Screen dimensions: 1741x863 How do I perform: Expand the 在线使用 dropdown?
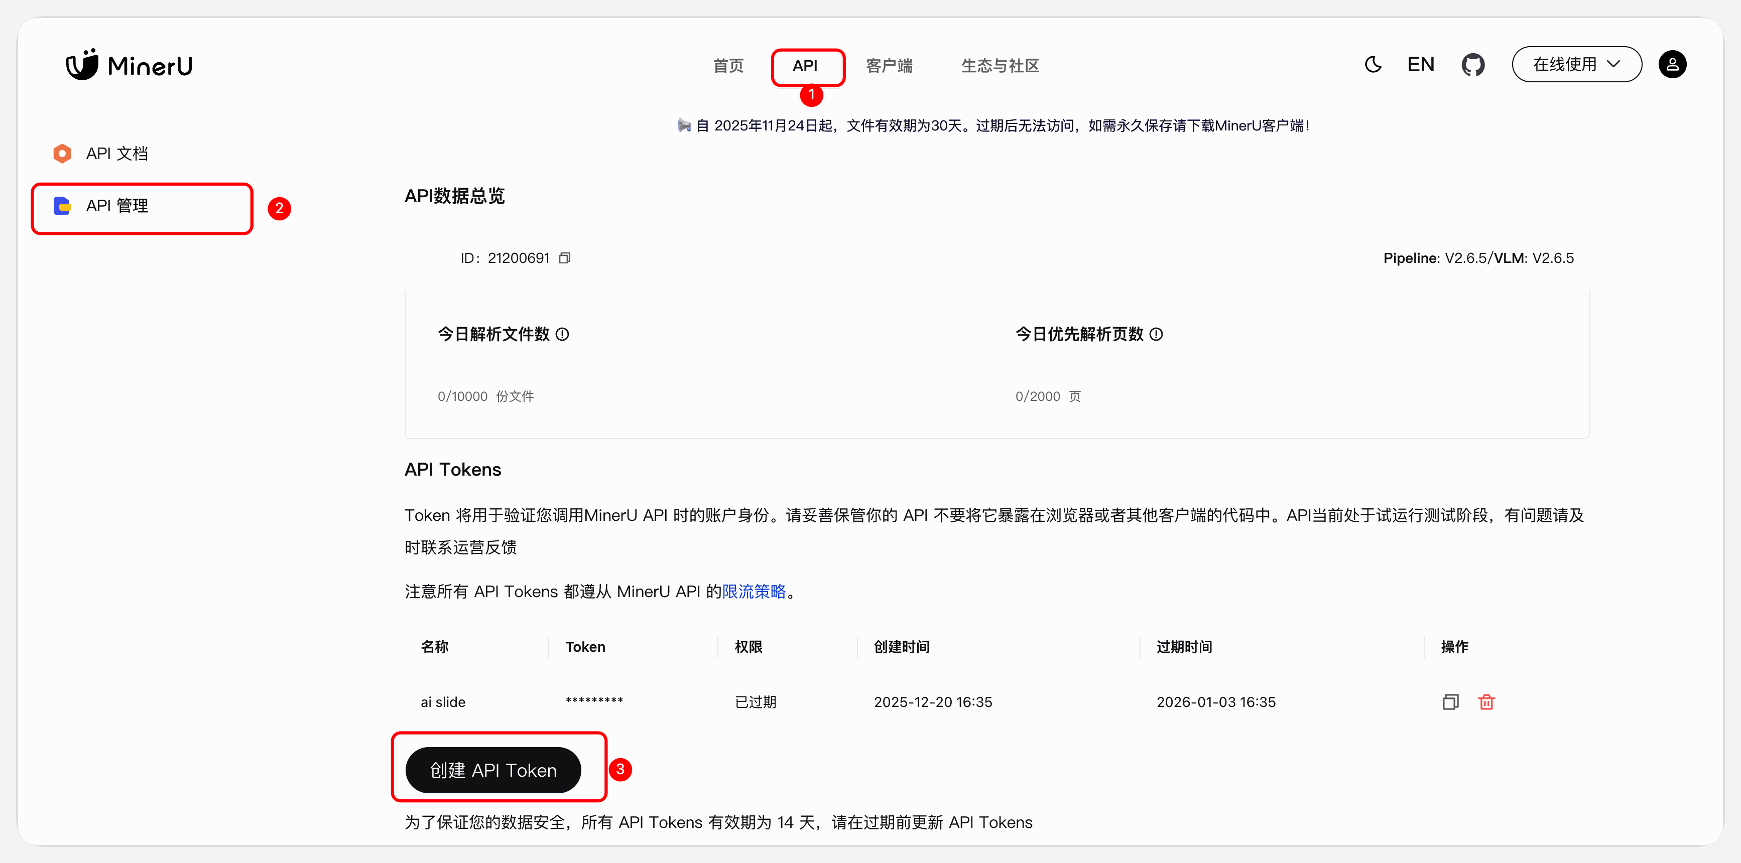click(x=1576, y=65)
